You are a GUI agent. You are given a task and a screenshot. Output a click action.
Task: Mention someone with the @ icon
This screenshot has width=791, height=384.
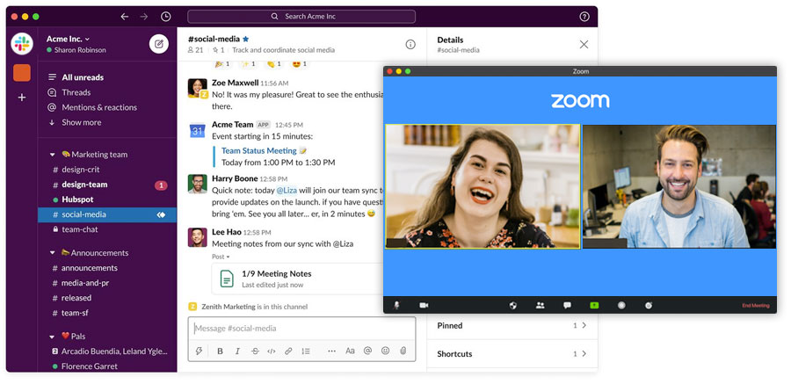(x=367, y=351)
